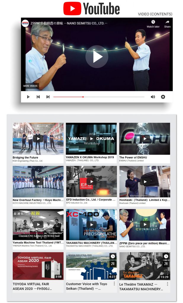Play the YAMAZEN X OKUMA Workshop thumbnail
Viewport: 183px width, 303px height.
(91, 138)
